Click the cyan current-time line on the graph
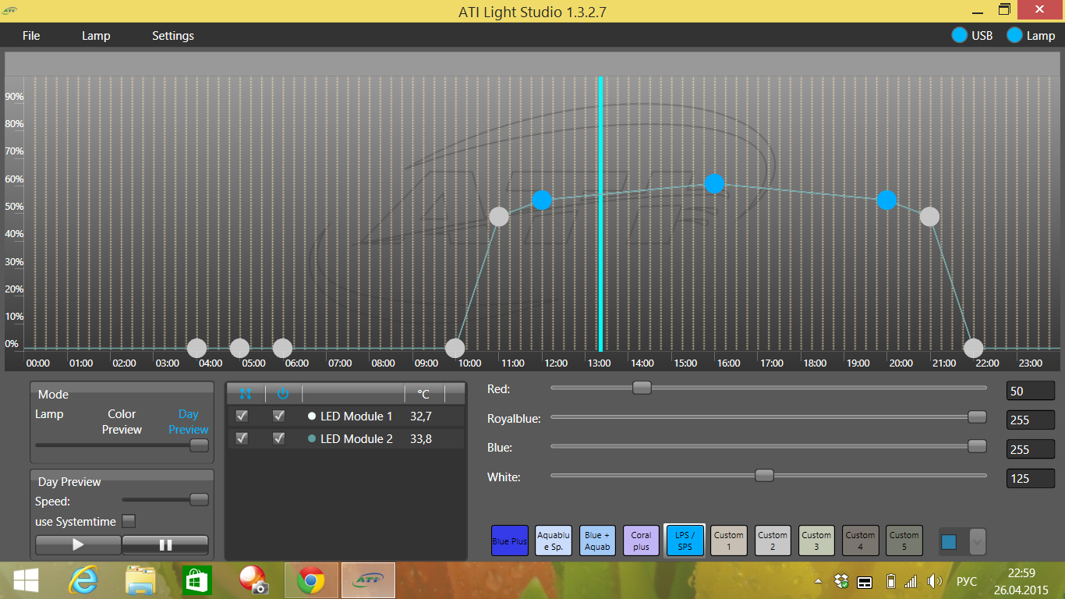This screenshot has height=599, width=1065. pyautogui.click(x=600, y=214)
